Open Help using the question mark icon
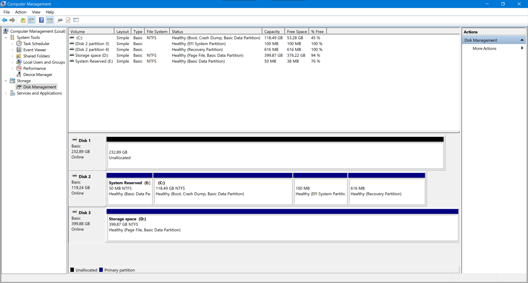Image resolution: width=528 pixels, height=283 pixels. pos(41,20)
